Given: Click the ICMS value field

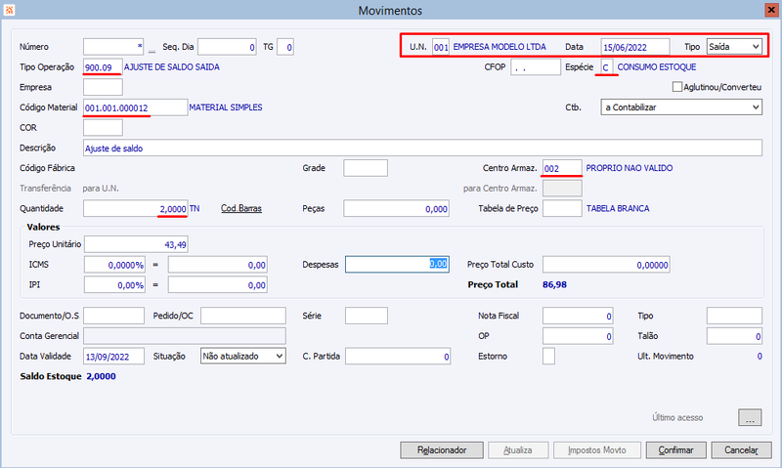Looking at the screenshot, I should point(217,265).
